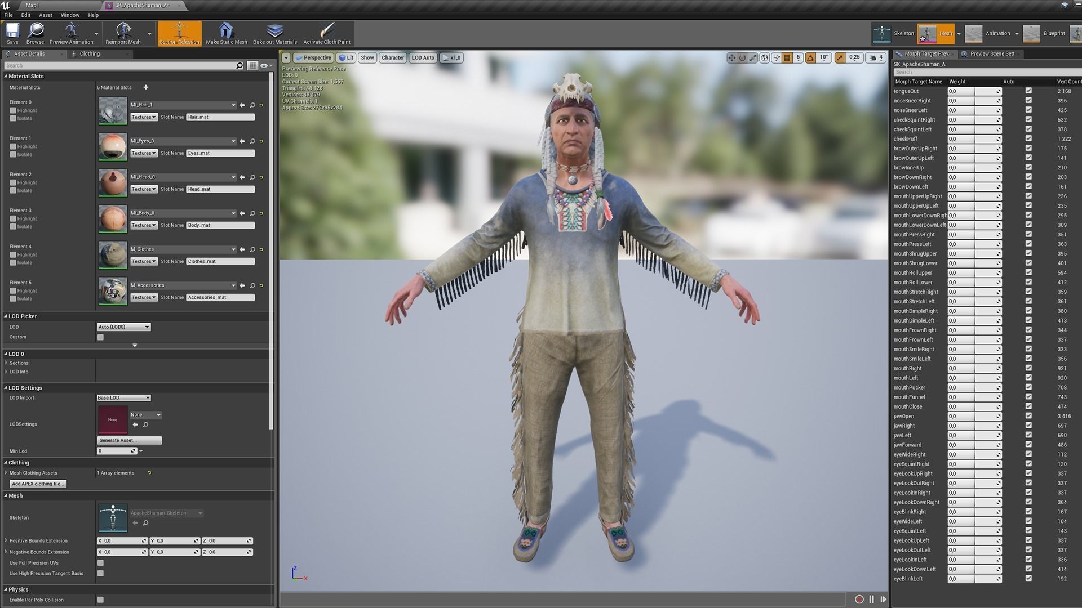Open the MI_Hair_1 material dropdown
Viewport: 1082px width, 608px height.
pos(183,105)
